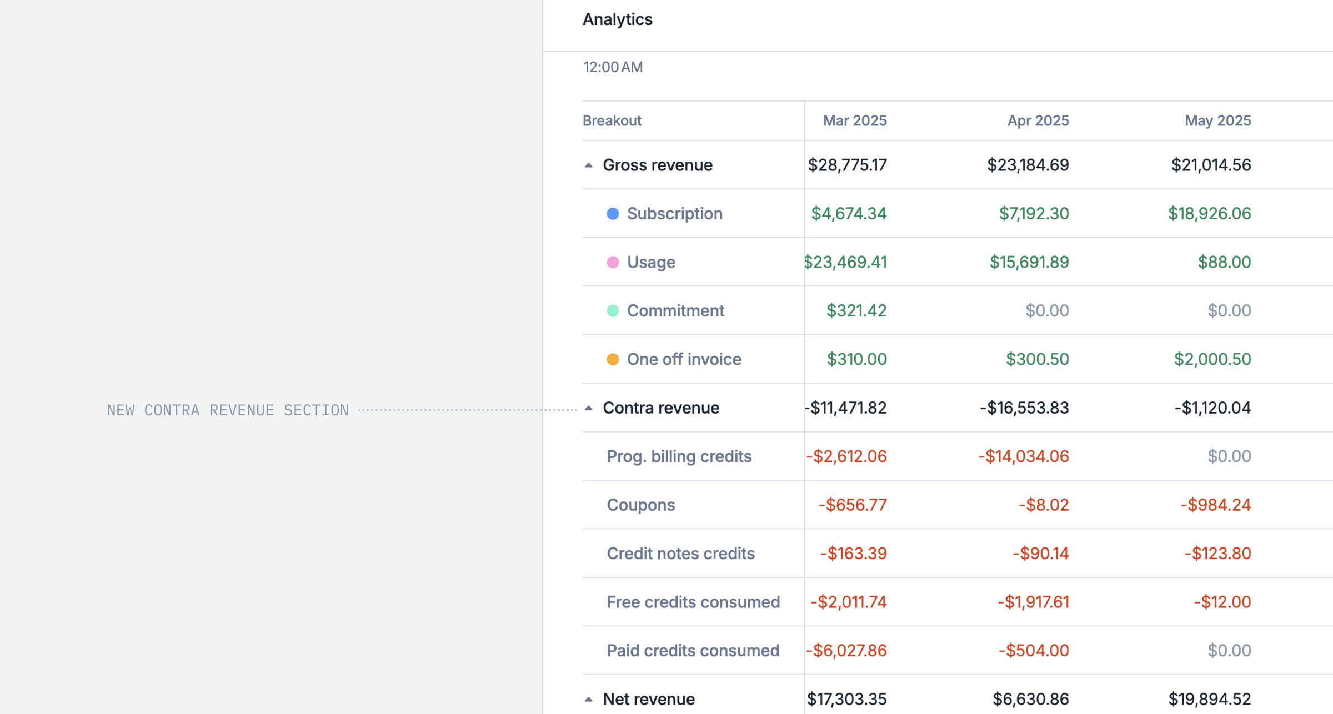1333x714 pixels.
Task: Click May 2025 Subscription value $18,926.06
Action: coord(1209,214)
